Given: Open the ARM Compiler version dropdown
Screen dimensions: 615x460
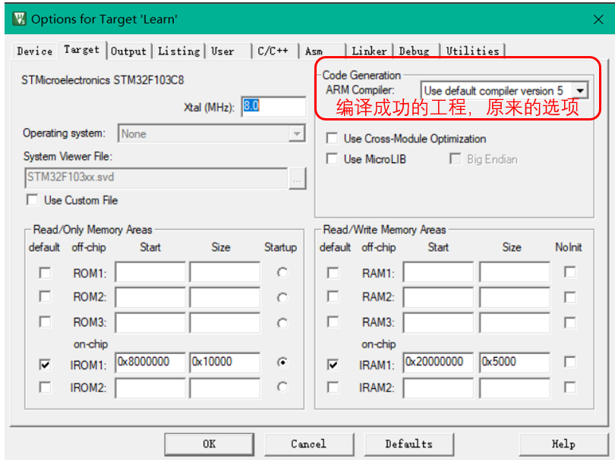Looking at the screenshot, I should (x=581, y=89).
